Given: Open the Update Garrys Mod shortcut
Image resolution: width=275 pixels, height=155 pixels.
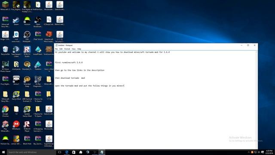Looking at the screenshot, I should coord(27,111).
